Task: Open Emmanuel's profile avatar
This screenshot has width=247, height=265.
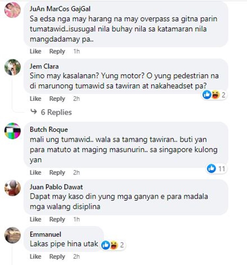Action: point(13,235)
